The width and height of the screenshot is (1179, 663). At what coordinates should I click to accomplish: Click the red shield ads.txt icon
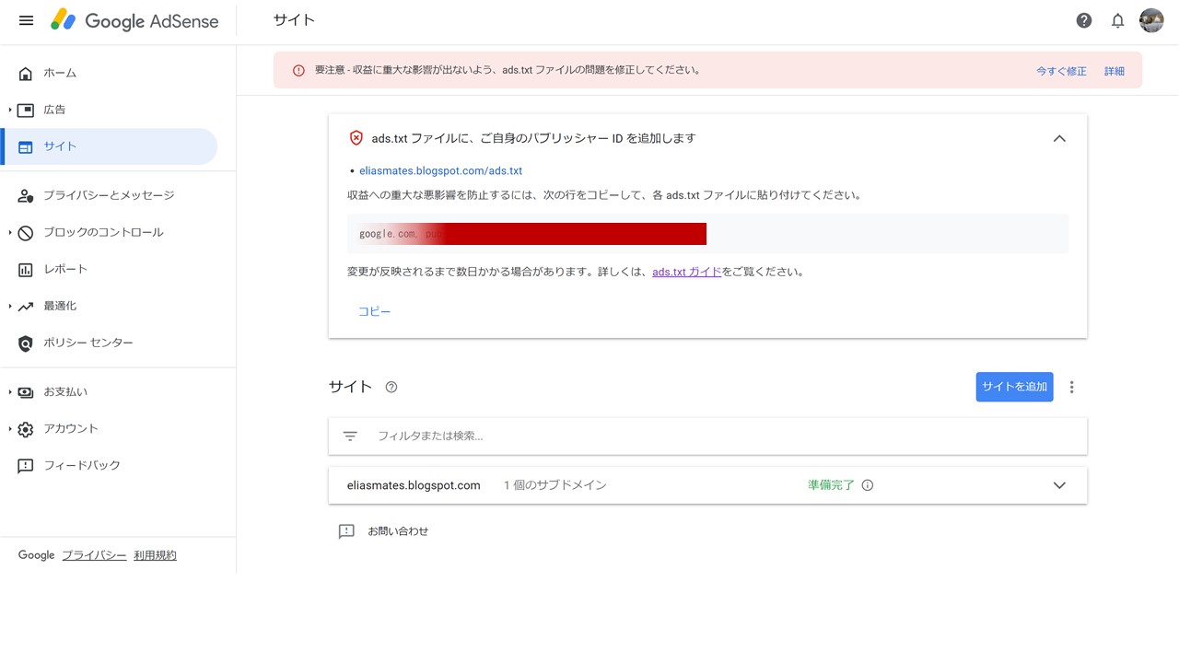[356, 138]
